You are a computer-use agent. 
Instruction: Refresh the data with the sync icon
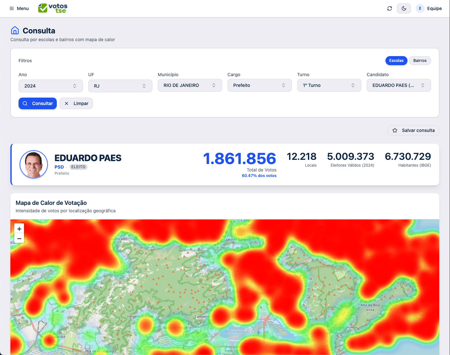click(x=390, y=8)
